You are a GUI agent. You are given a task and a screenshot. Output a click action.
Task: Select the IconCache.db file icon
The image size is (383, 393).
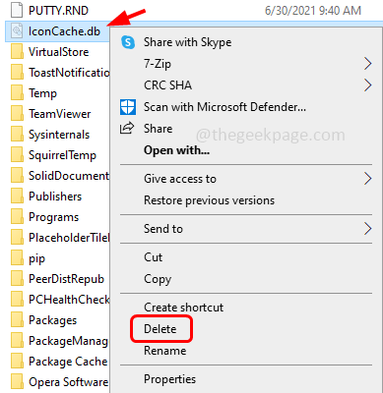point(17,31)
